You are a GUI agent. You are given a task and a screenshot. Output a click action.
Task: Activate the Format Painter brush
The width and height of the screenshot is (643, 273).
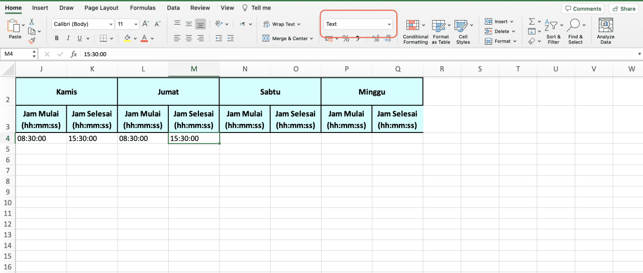(32, 41)
